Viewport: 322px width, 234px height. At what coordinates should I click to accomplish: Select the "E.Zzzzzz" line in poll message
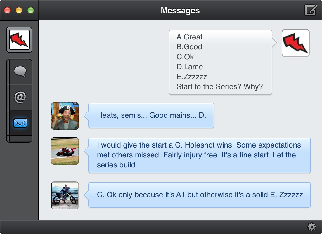coord(192,77)
